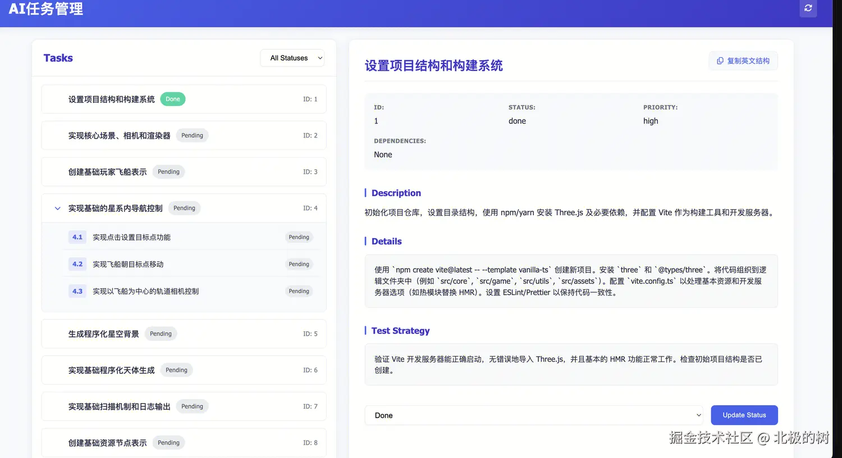Screen dimensions: 842x458
Task: Click the status value done
Action: [517, 121]
